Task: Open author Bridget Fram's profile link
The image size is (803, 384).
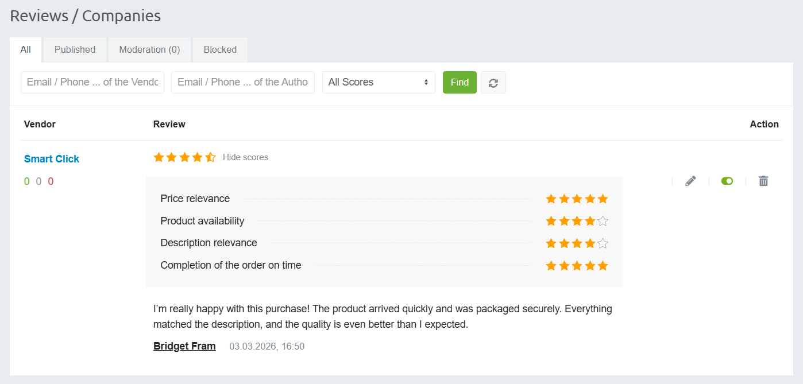Action: pyautogui.click(x=184, y=346)
